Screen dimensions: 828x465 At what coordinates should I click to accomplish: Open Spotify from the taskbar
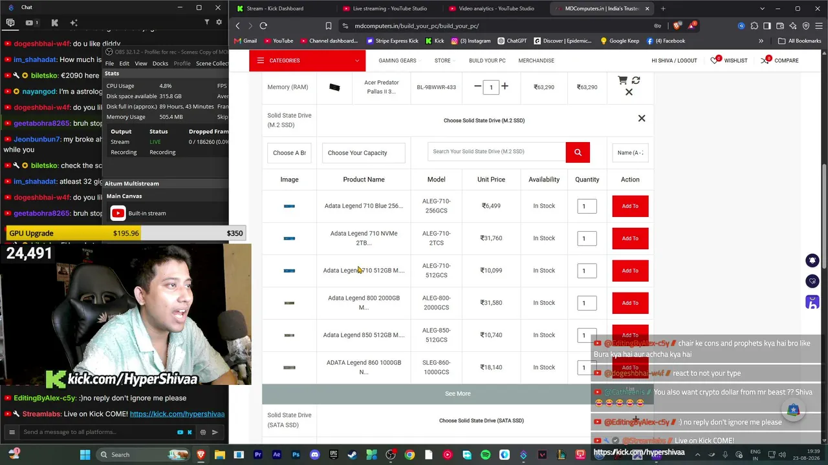point(486,455)
